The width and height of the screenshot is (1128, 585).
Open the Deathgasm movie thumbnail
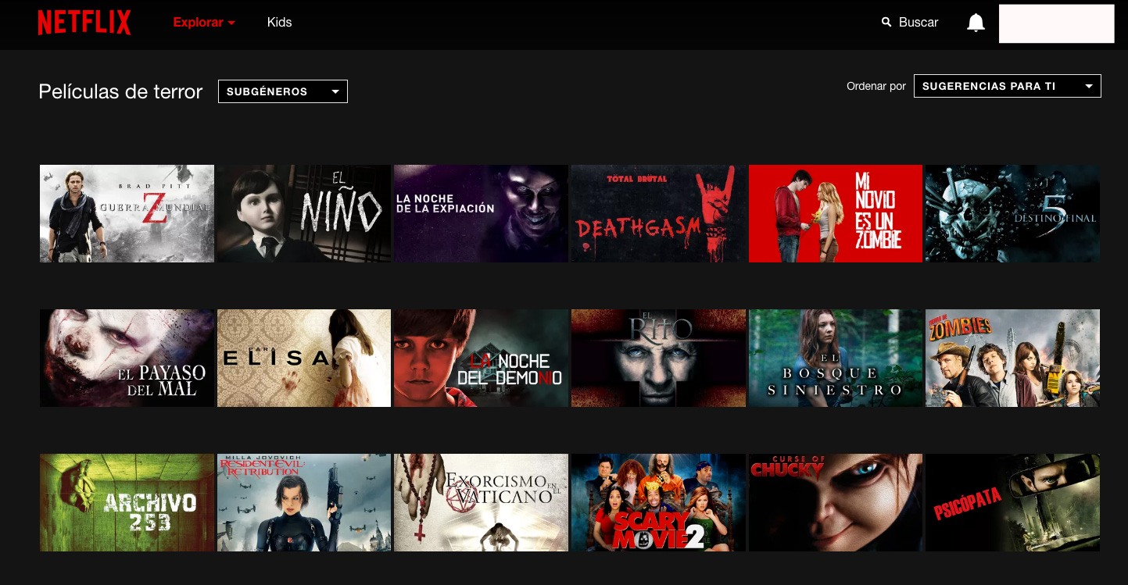coord(658,213)
